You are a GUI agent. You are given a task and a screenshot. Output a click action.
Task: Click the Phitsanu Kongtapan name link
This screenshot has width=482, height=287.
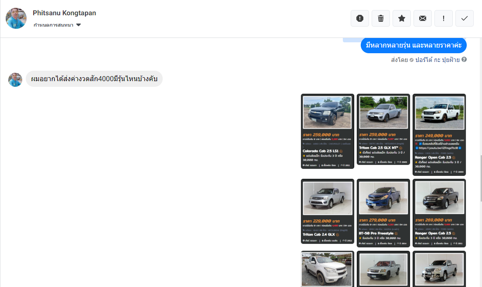coord(64,13)
